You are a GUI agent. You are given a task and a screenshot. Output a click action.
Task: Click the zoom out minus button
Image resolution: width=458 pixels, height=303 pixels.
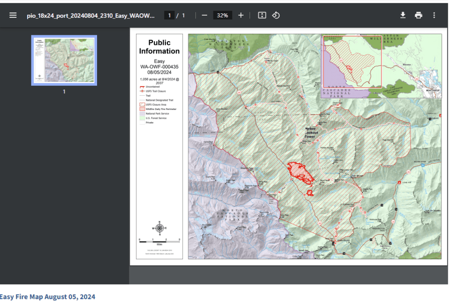204,15
